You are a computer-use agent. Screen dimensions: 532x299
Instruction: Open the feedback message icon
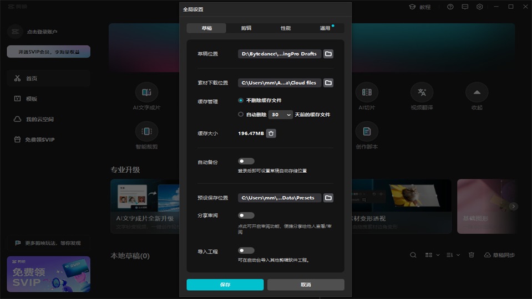tap(465, 7)
